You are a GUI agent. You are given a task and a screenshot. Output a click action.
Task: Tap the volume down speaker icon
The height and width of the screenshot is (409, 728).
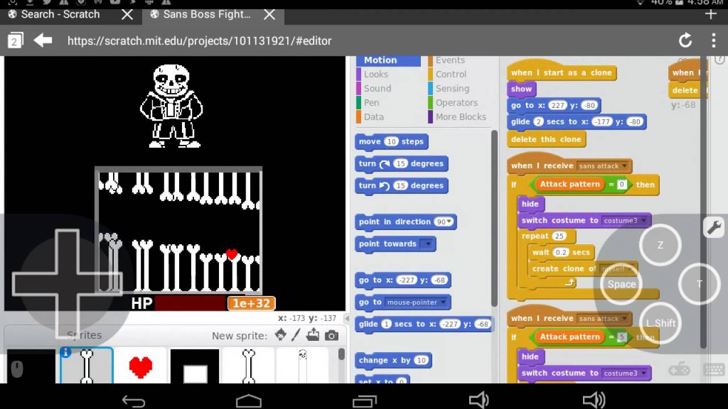479,401
